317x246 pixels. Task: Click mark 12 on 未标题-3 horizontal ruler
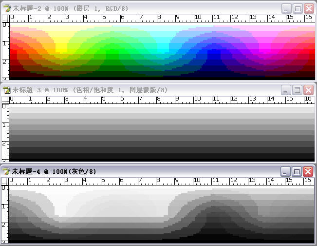pyautogui.click(x=234, y=99)
